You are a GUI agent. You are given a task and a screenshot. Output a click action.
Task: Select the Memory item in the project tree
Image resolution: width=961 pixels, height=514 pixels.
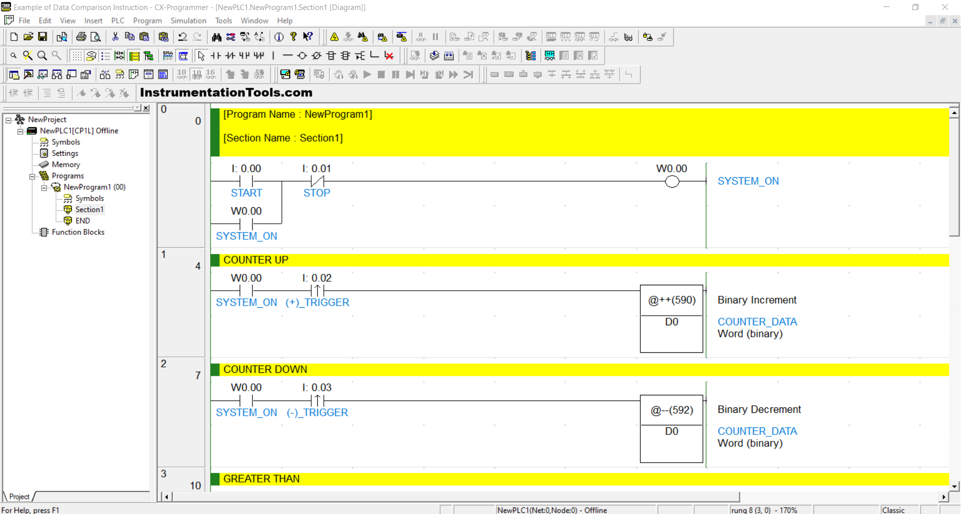[66, 165]
